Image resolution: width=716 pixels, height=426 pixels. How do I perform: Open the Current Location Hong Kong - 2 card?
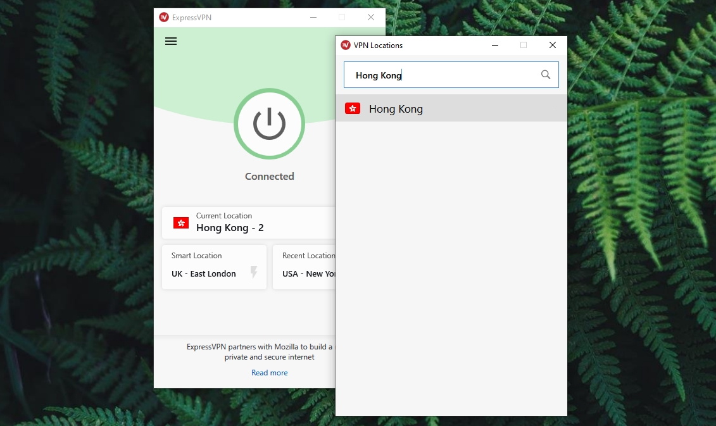[x=249, y=223]
